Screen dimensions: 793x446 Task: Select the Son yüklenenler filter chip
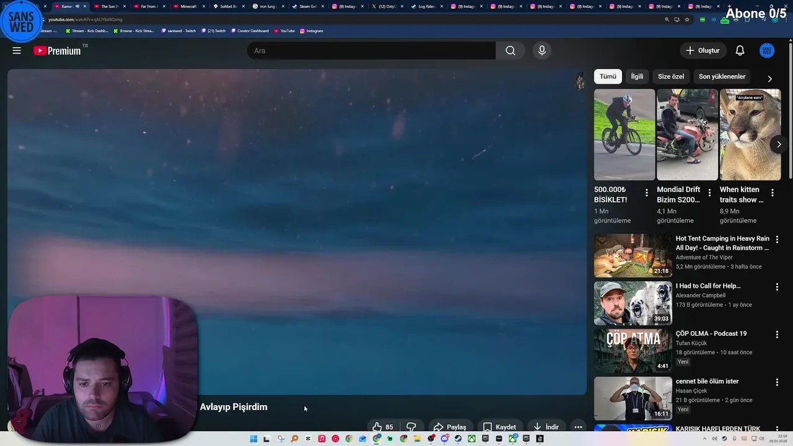click(x=722, y=76)
